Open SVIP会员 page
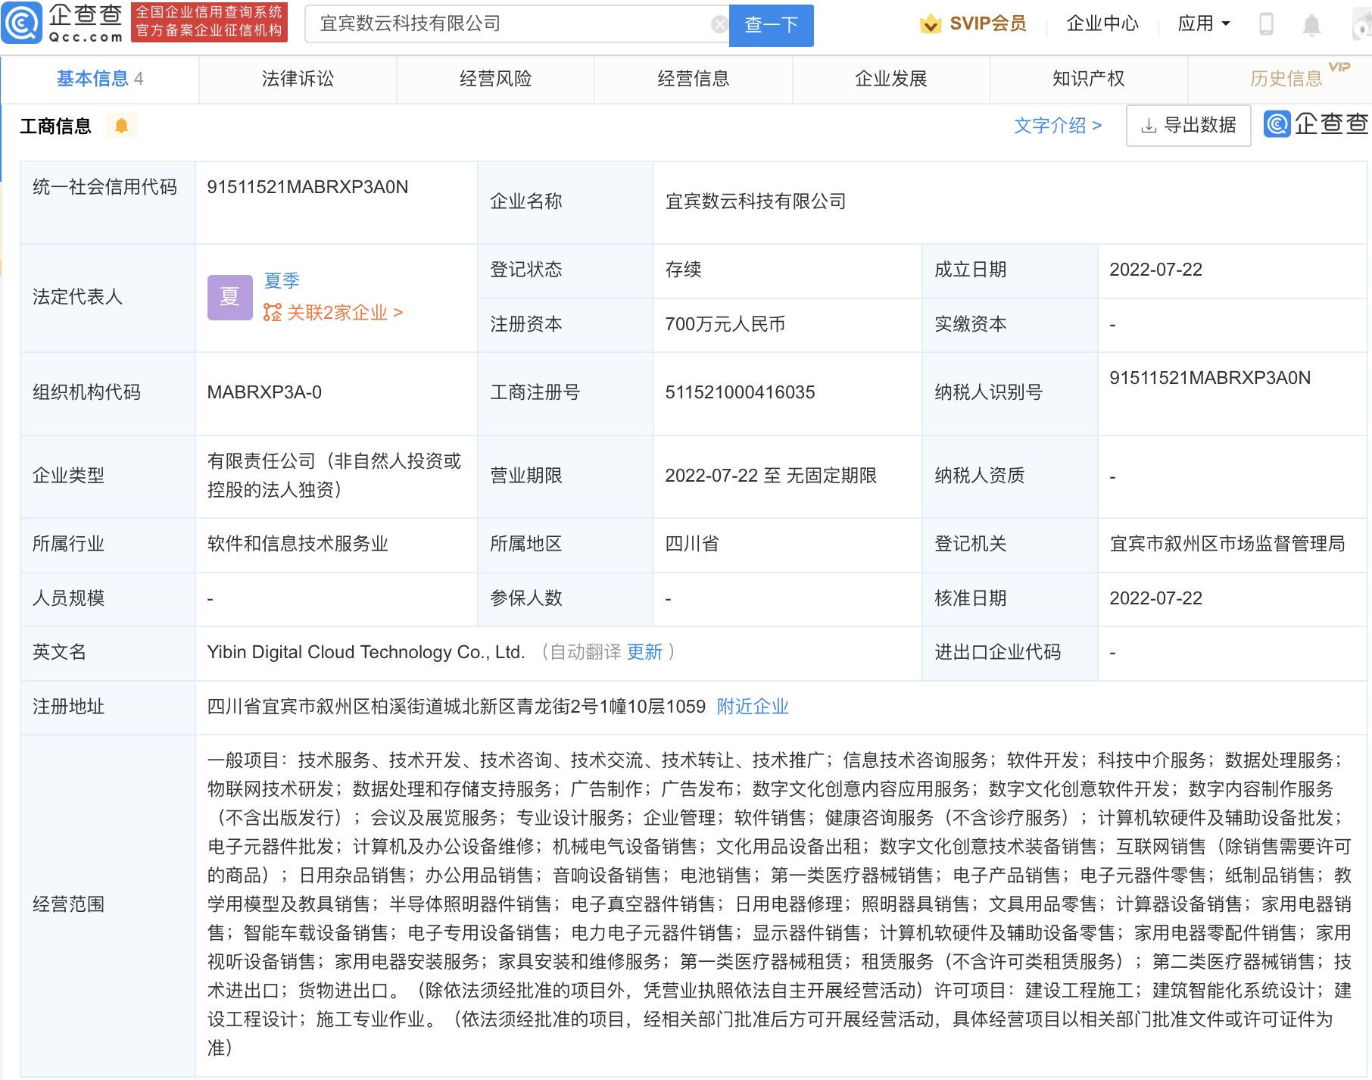 pyautogui.click(x=973, y=24)
